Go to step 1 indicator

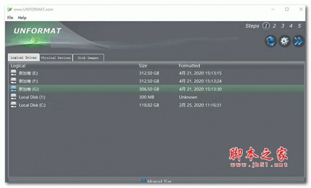[x=266, y=26]
